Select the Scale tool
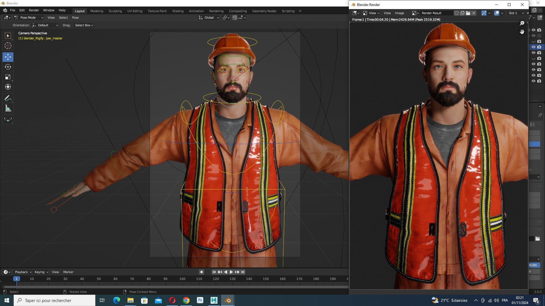The width and height of the screenshot is (545, 306). [8, 77]
